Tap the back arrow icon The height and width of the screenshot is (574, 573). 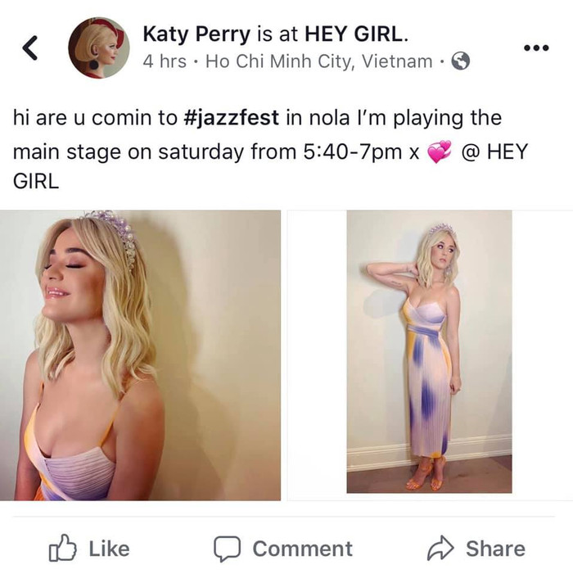coord(30,47)
